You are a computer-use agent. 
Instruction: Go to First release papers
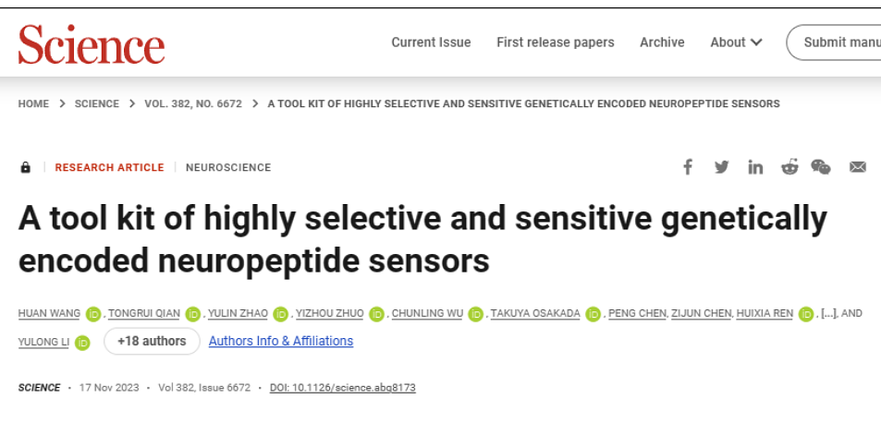tap(555, 42)
